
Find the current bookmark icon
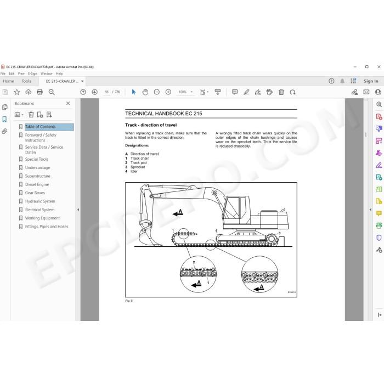coord(49,115)
